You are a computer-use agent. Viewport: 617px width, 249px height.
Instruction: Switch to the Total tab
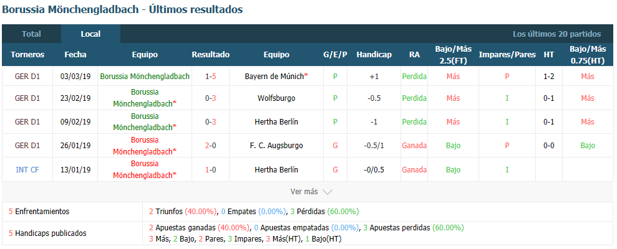31,34
